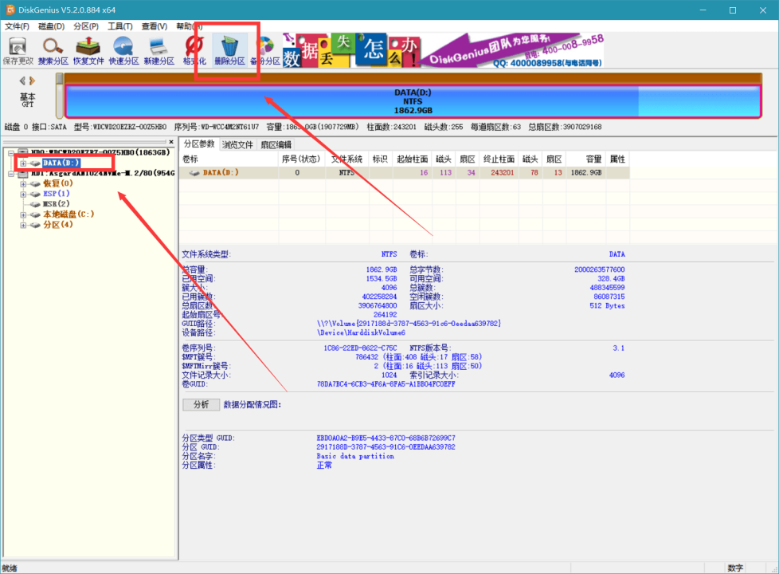Click the 已用空间 value 1534.5GB
Viewport: 779px width, 574px height.
(x=382, y=278)
